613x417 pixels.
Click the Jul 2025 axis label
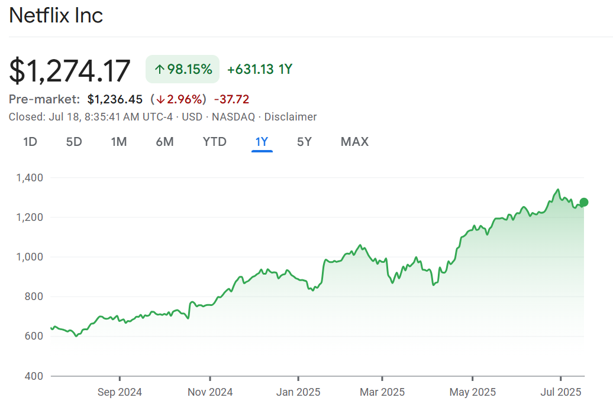click(x=561, y=392)
